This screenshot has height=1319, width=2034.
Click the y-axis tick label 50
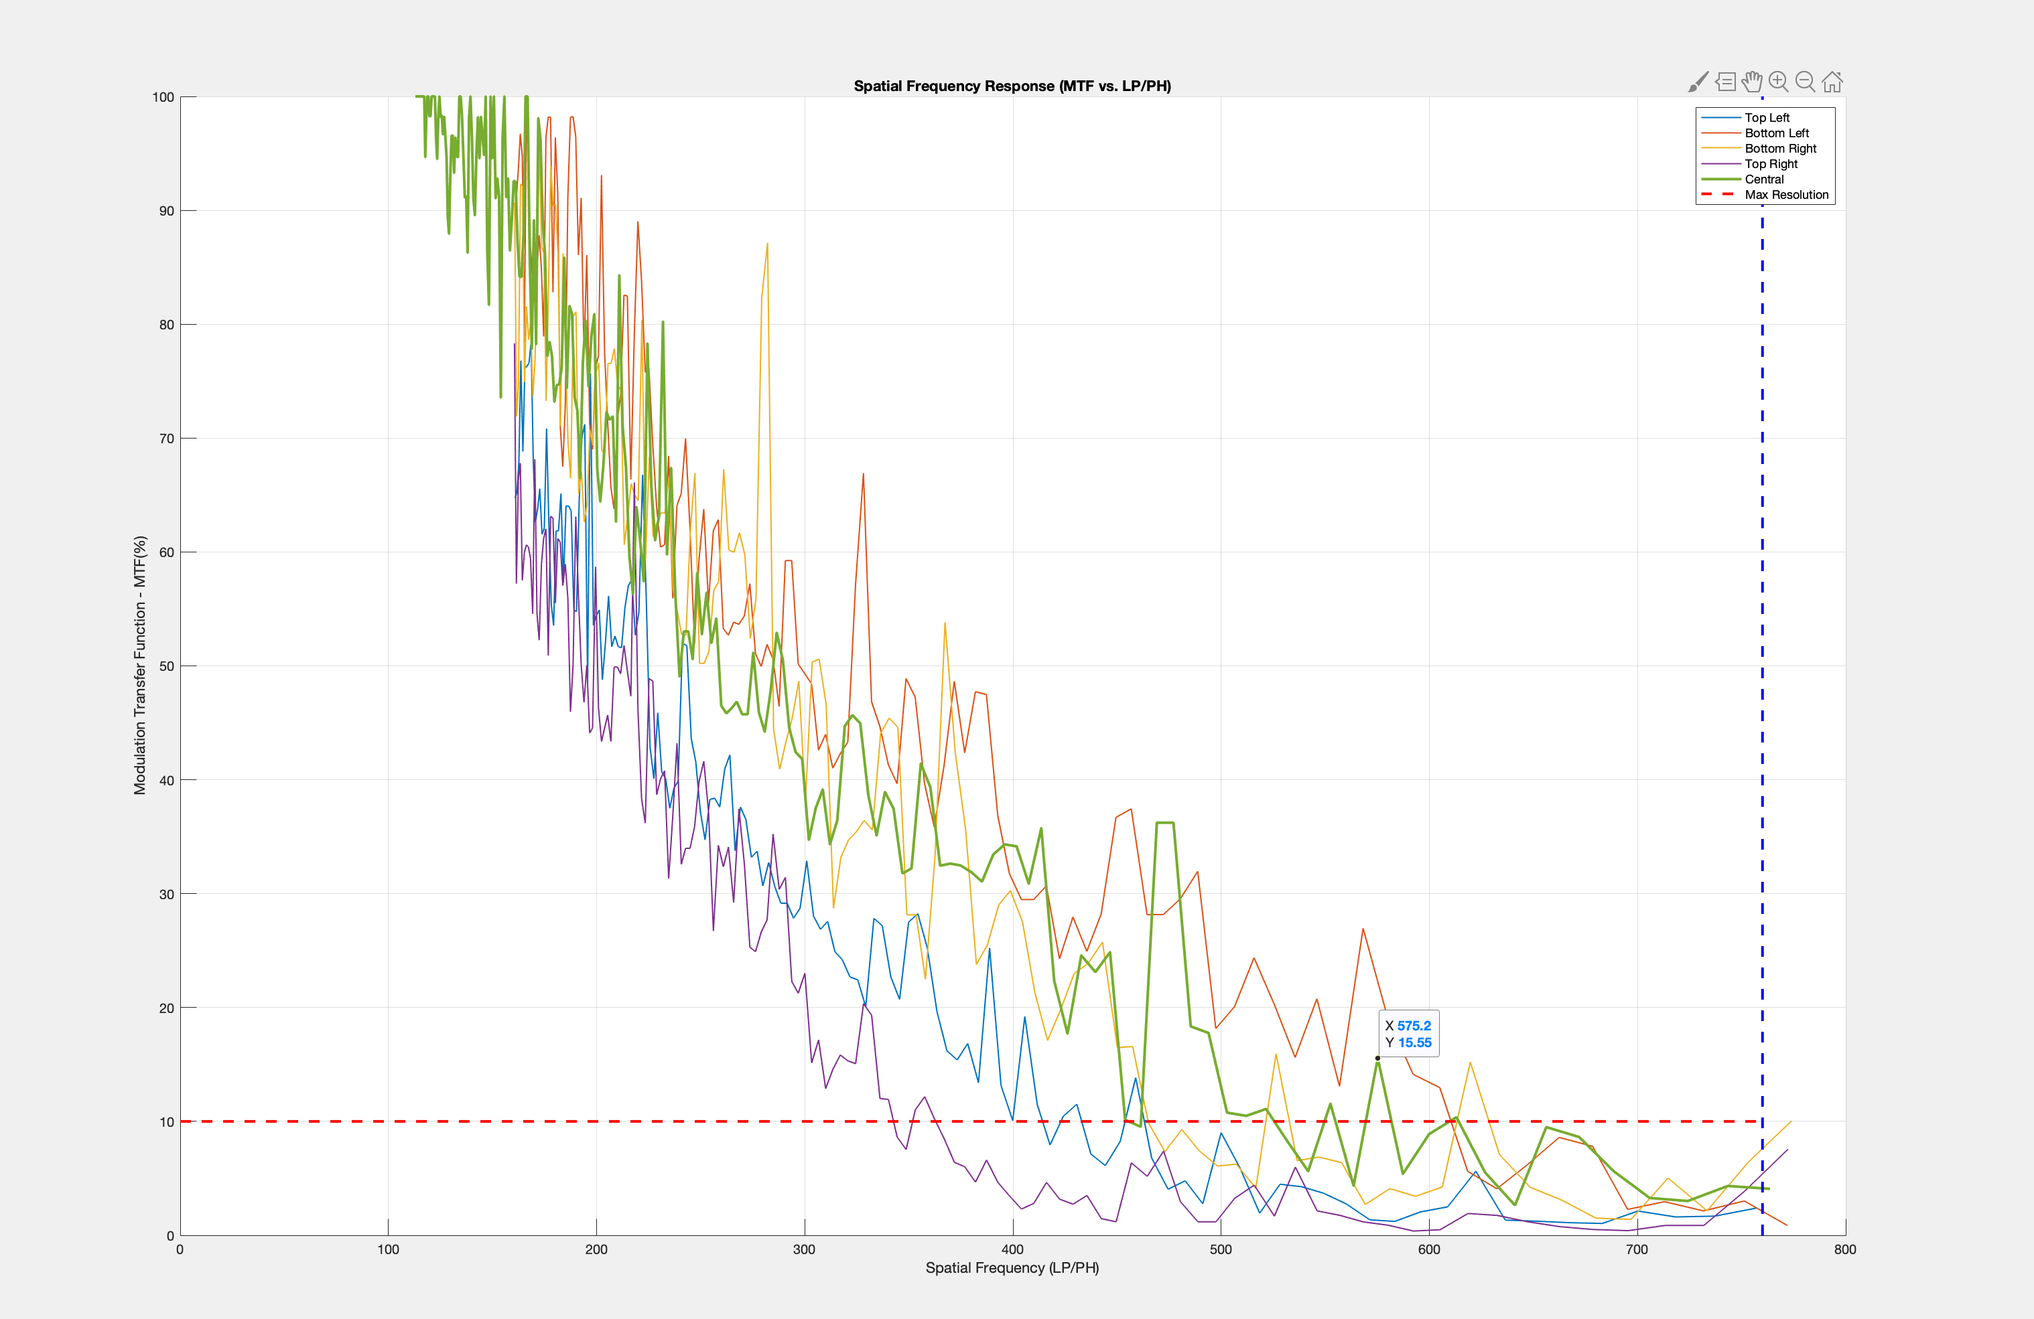coord(167,666)
